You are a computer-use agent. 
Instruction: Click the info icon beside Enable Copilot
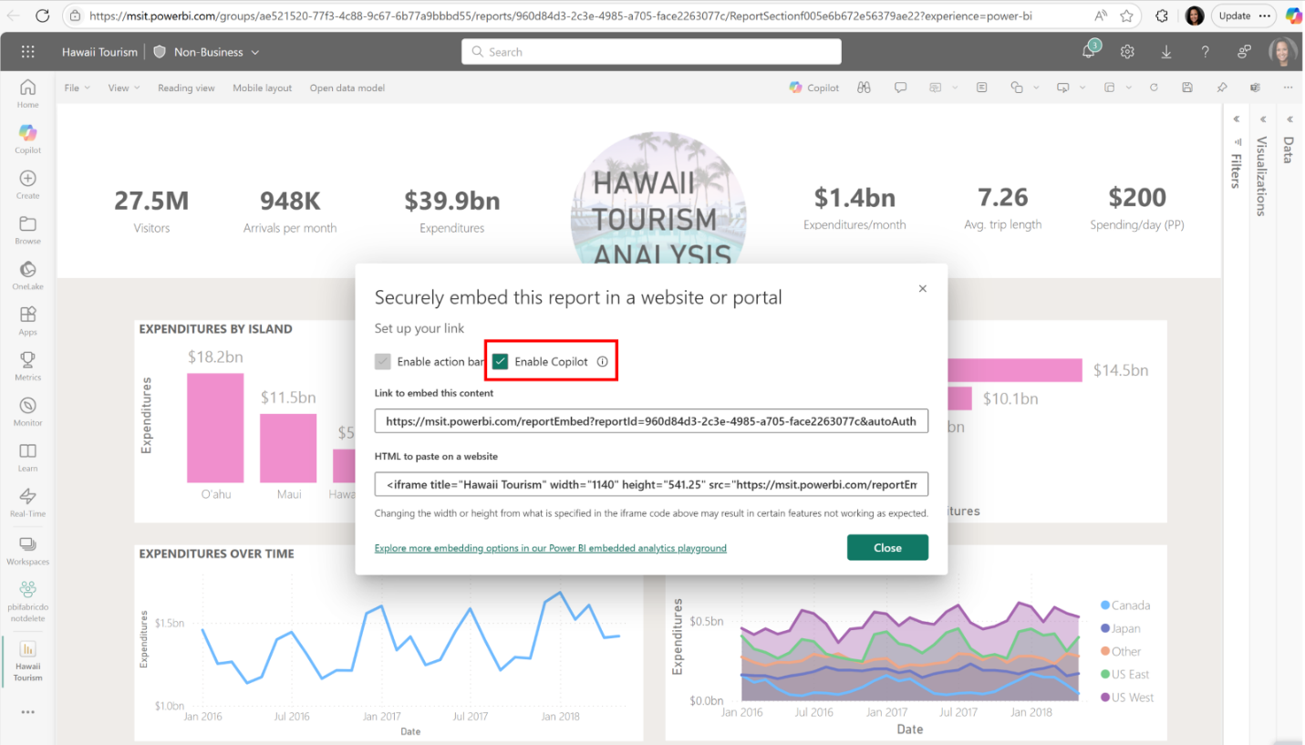[x=602, y=362]
